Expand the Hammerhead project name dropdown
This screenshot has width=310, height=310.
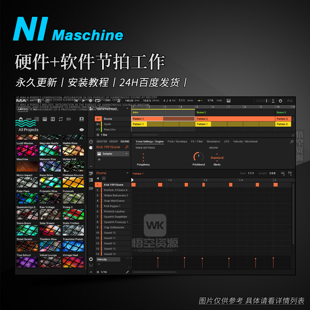pyautogui.click(x=127, y=109)
